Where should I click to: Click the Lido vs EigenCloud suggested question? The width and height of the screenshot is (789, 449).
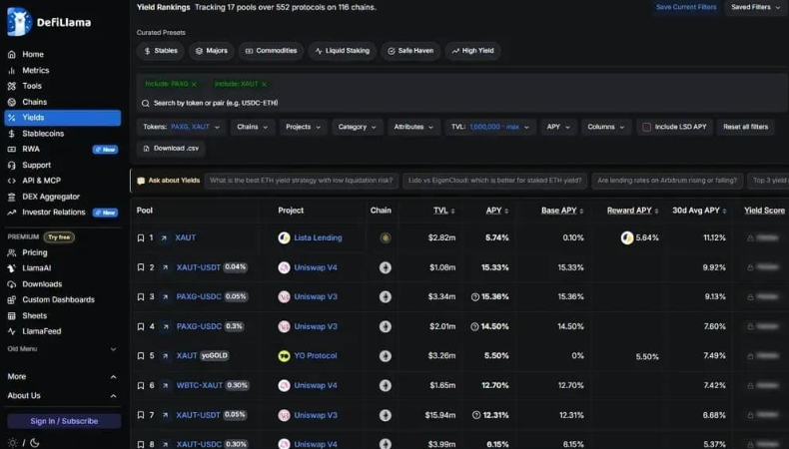click(494, 181)
